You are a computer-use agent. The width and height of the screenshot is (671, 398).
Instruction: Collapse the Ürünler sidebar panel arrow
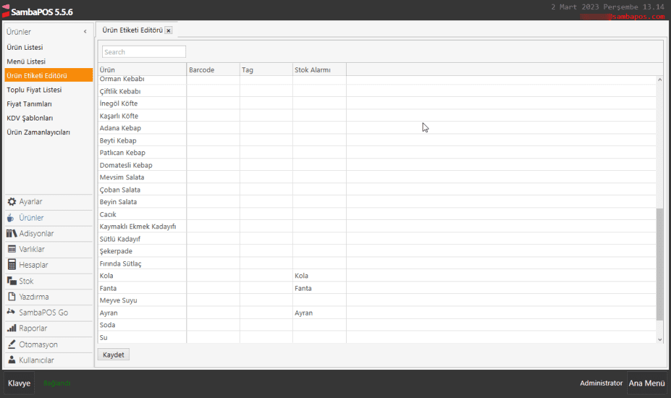(85, 32)
